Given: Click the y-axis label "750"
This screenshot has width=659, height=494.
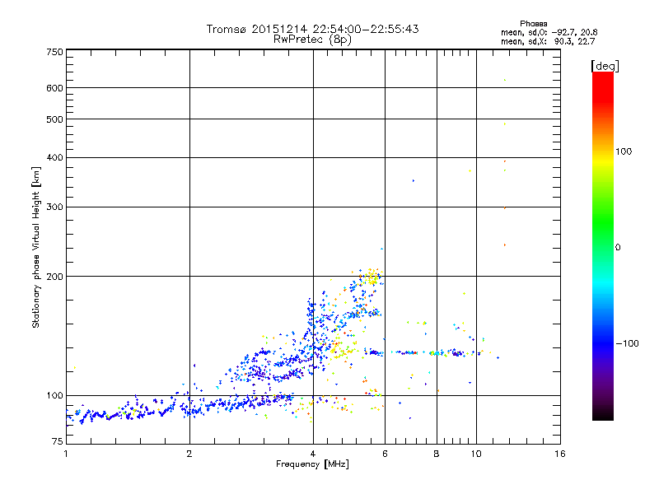Looking at the screenshot, I should pos(54,52).
